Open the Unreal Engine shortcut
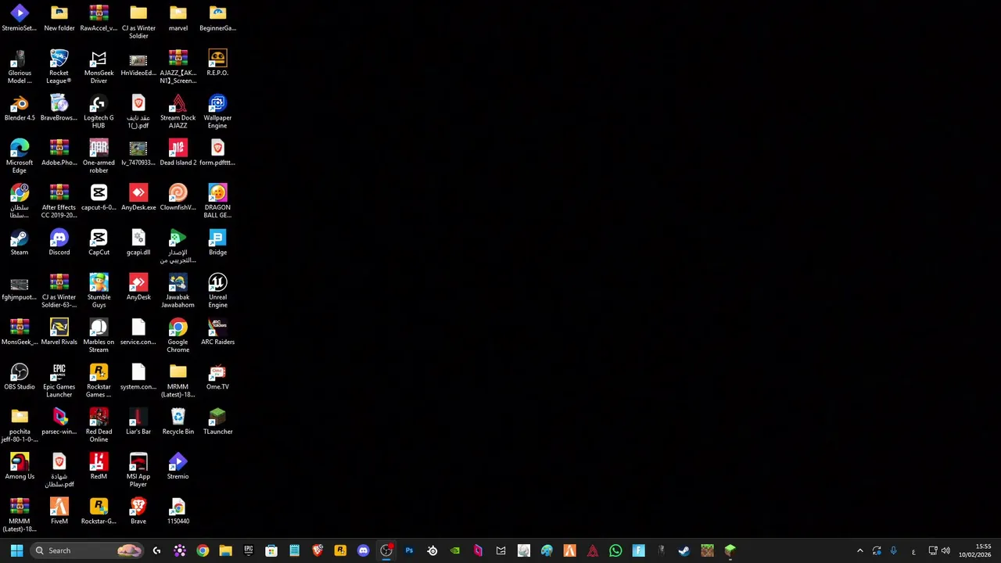Screen dimensions: 1001x563 [217, 291]
